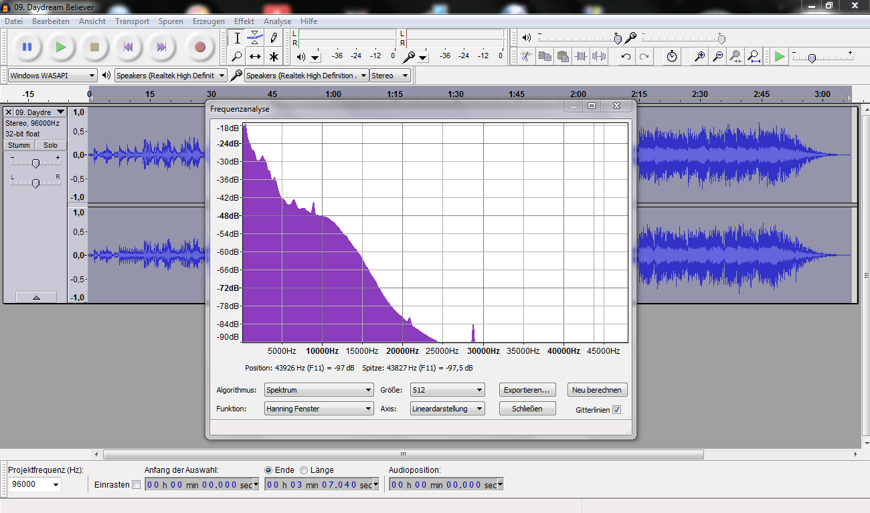Enable the Einrasten checkbox
This screenshot has height=513, width=870.
[137, 484]
